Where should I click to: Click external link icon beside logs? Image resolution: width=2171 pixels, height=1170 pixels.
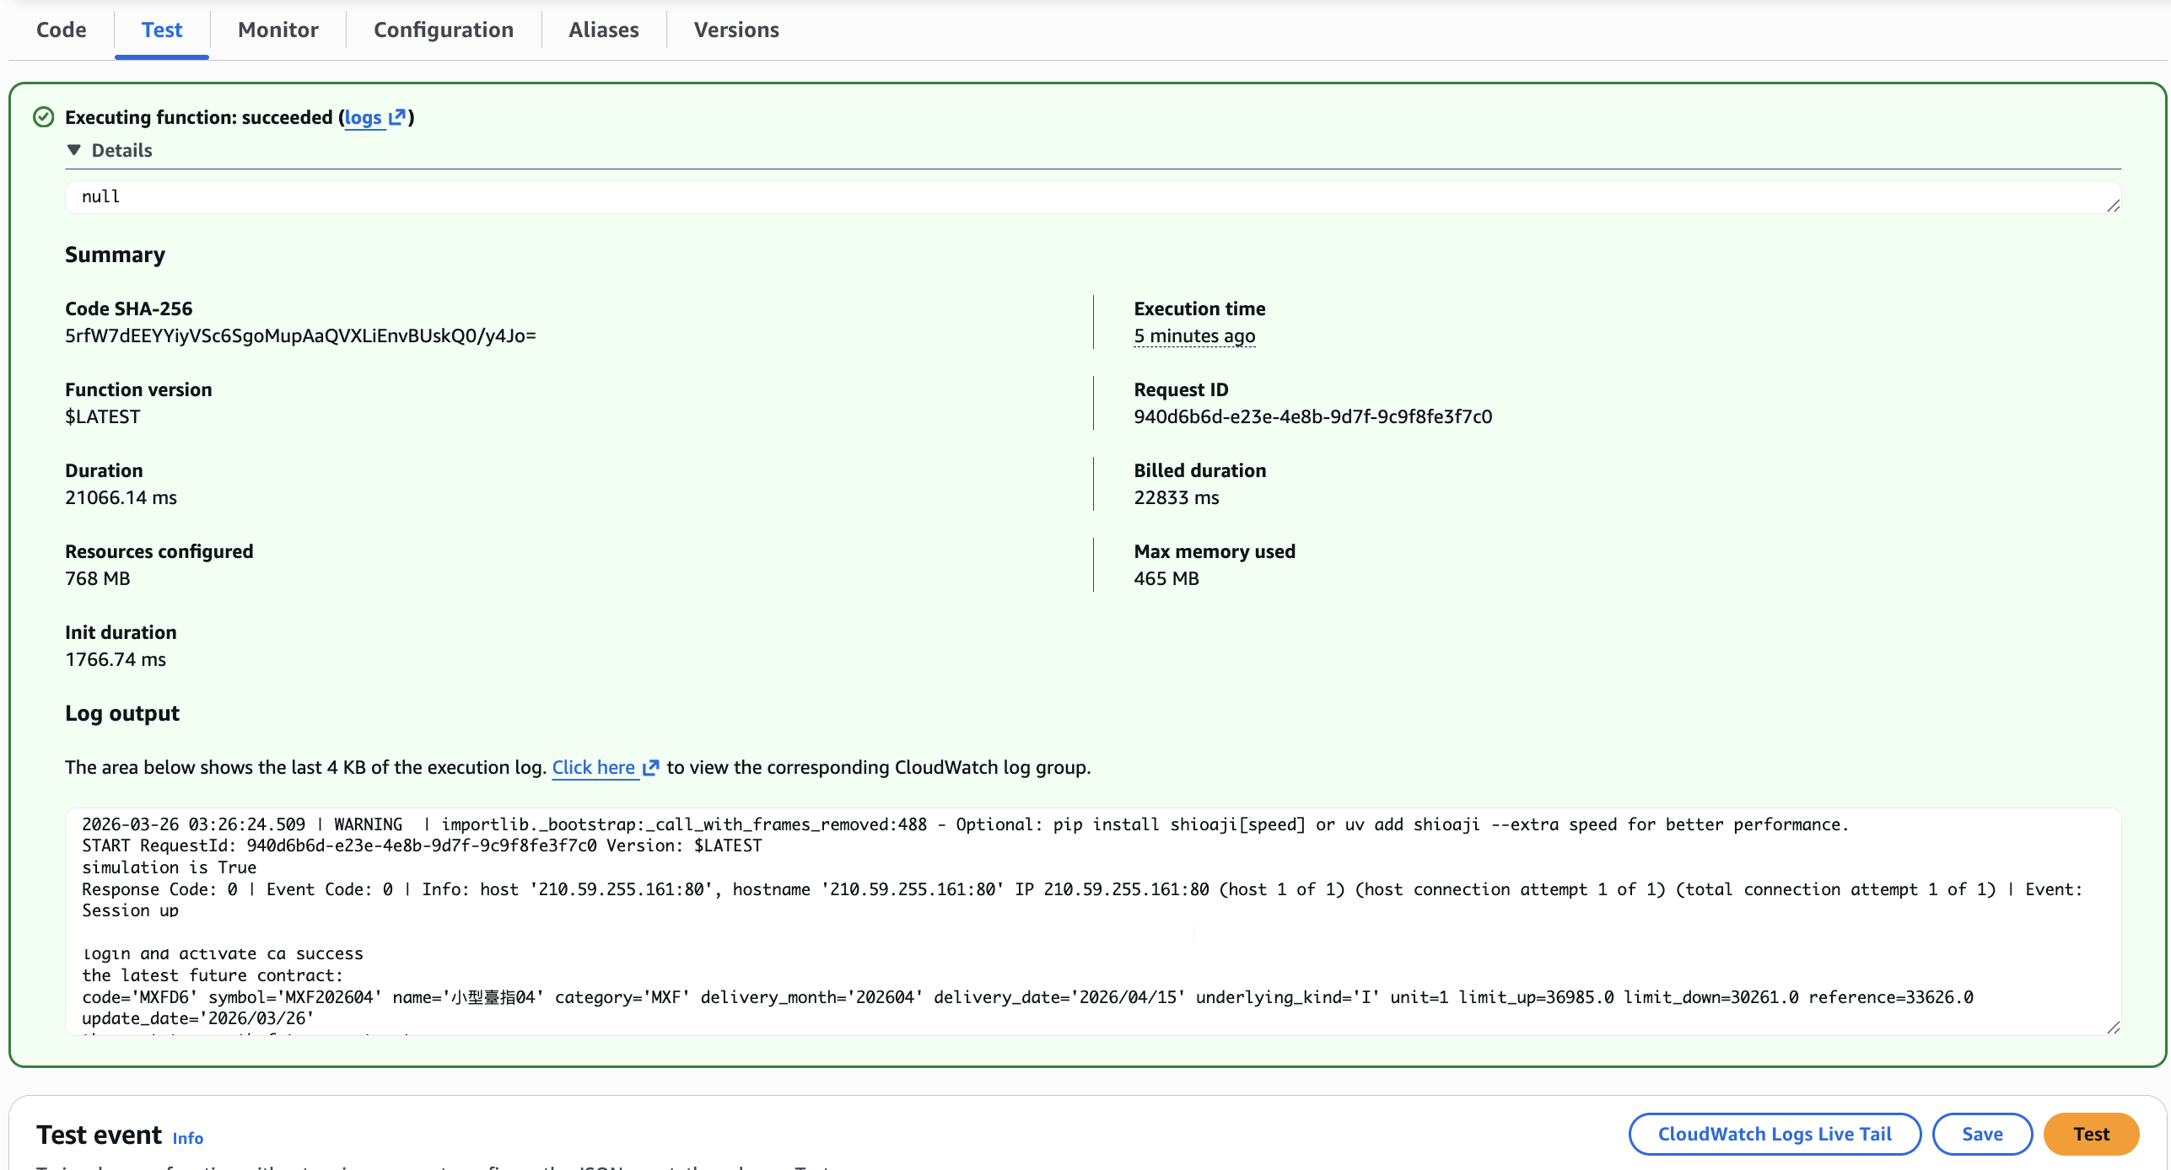397,117
